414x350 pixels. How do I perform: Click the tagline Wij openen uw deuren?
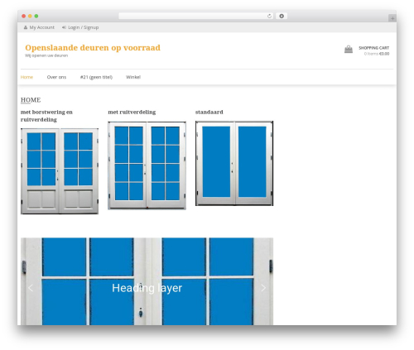(x=46, y=55)
